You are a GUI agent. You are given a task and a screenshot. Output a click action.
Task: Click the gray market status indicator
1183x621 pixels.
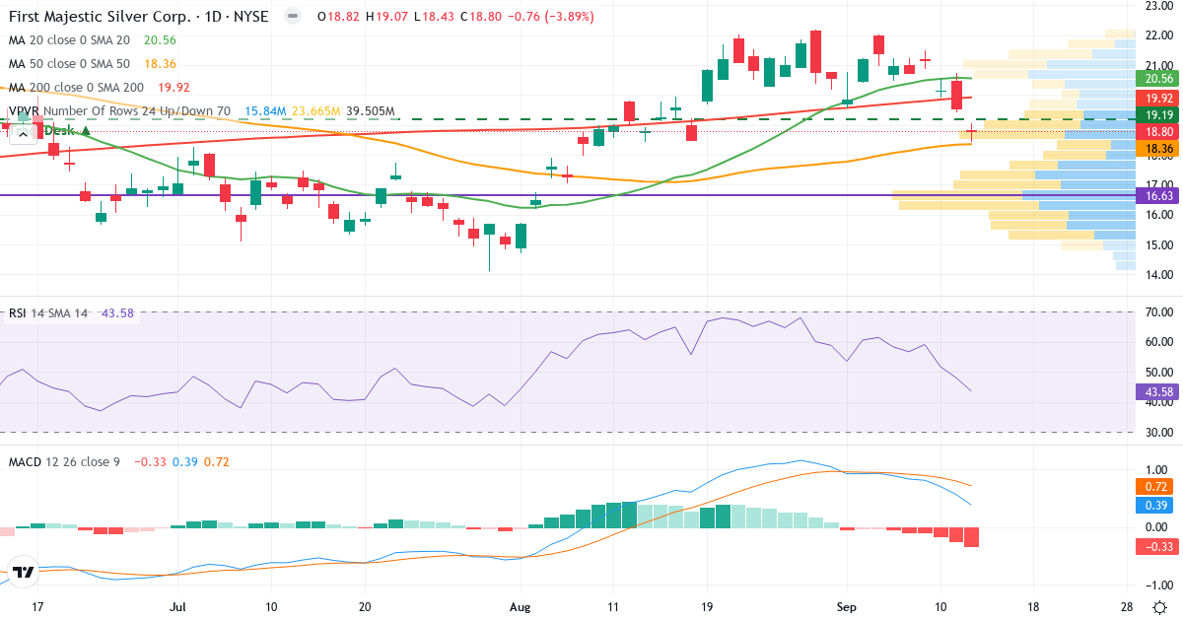tap(292, 17)
